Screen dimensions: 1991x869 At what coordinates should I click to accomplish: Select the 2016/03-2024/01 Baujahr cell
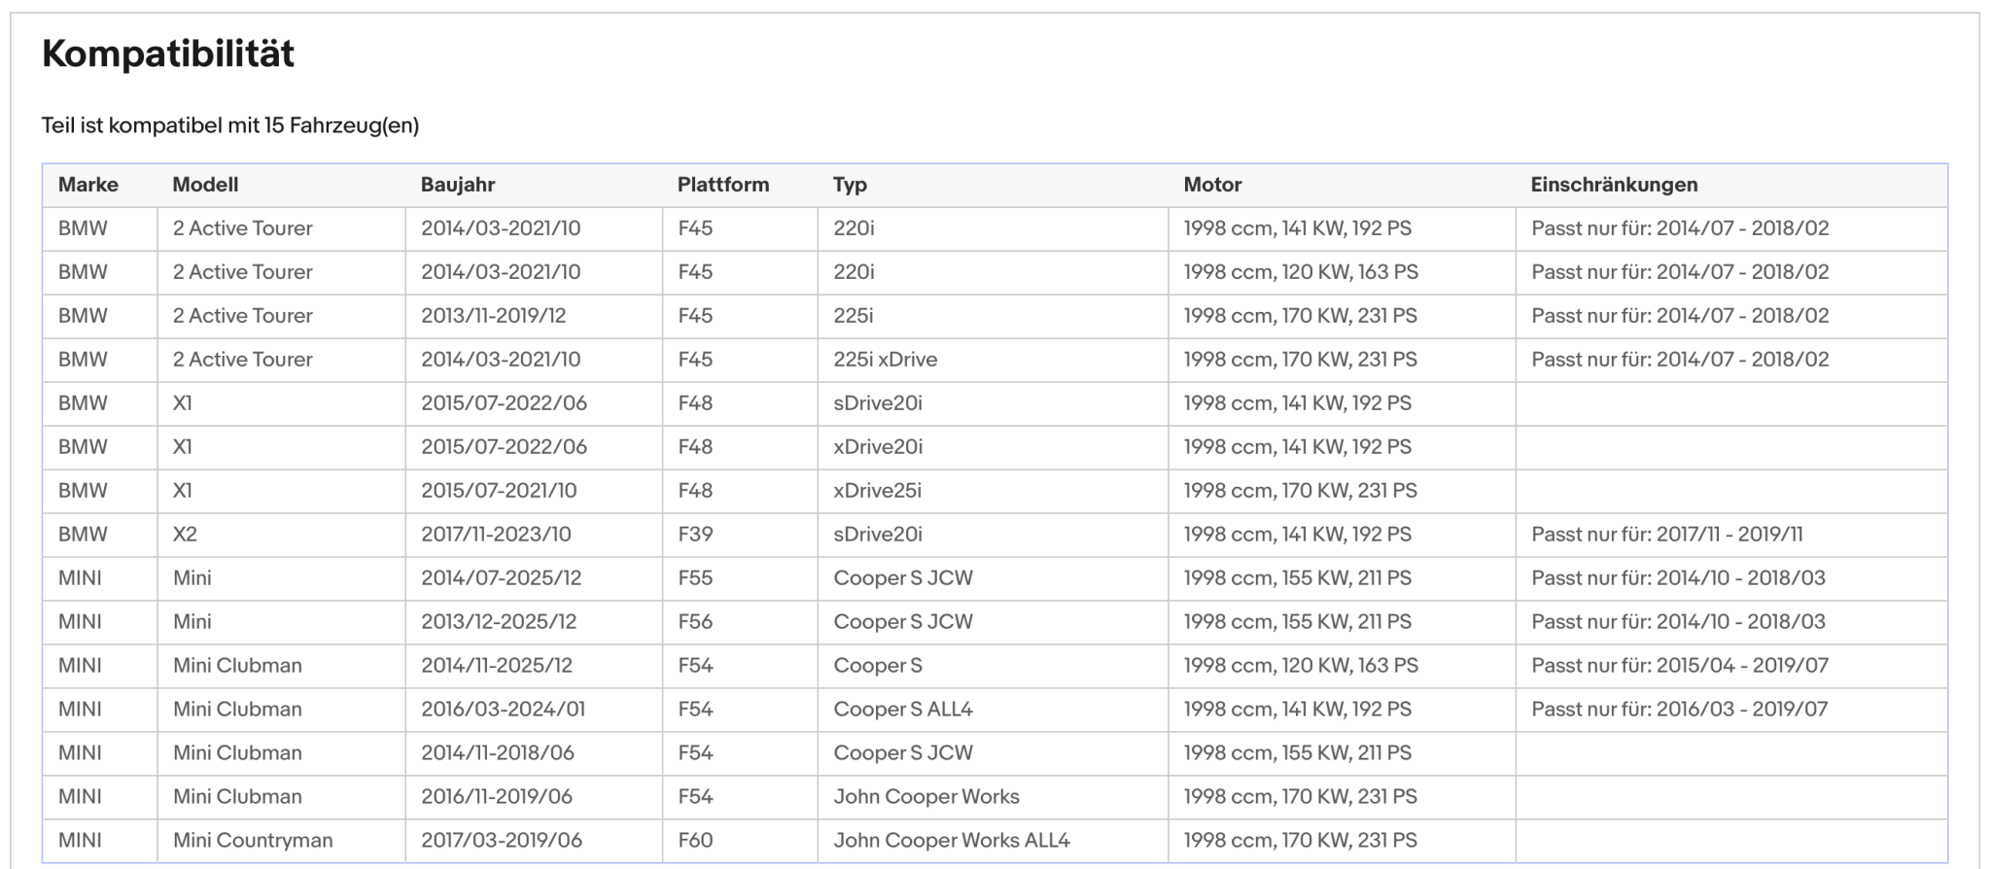[534, 710]
